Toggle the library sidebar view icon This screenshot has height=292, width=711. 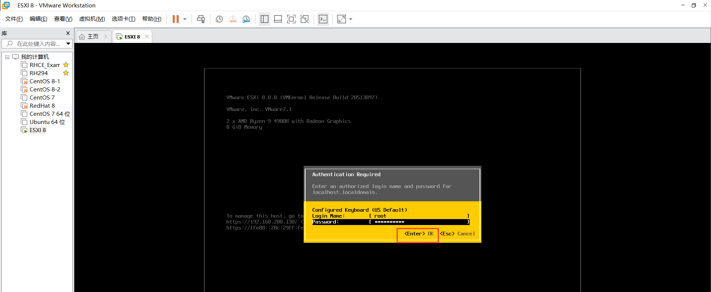click(x=264, y=19)
